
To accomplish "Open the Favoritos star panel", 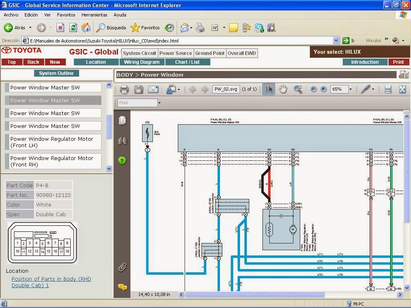I will [145, 28].
